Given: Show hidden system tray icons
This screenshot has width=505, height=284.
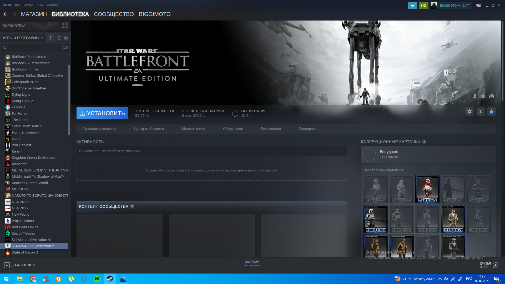Looking at the screenshot, I should point(440,279).
